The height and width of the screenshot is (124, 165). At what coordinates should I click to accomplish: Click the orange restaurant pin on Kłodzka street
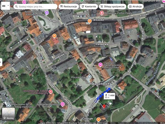point(89,21)
